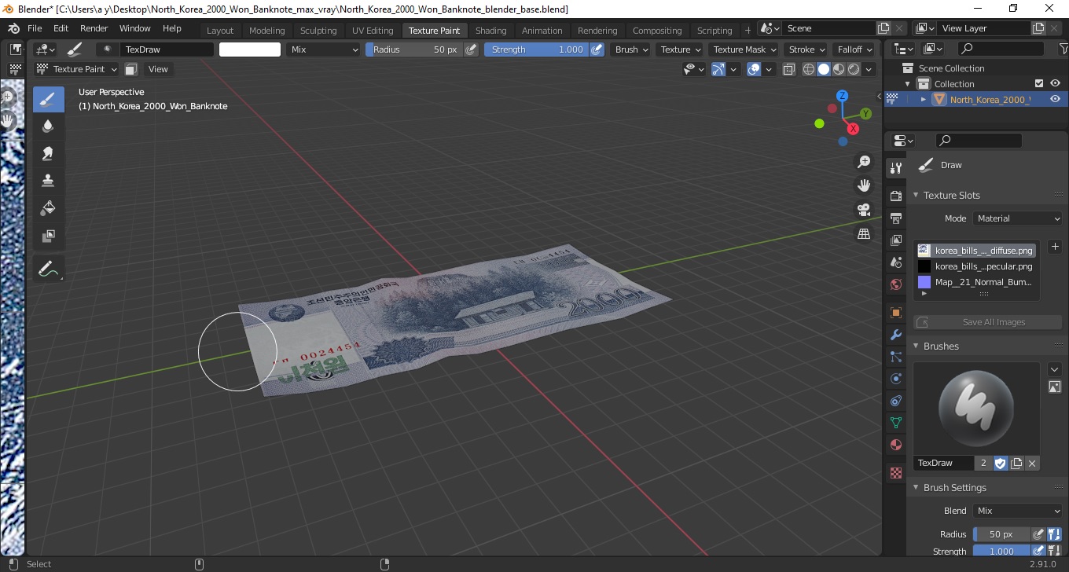Screen dimensions: 1069x572
Task: Switch to rendered viewport shading
Action: 854,69
